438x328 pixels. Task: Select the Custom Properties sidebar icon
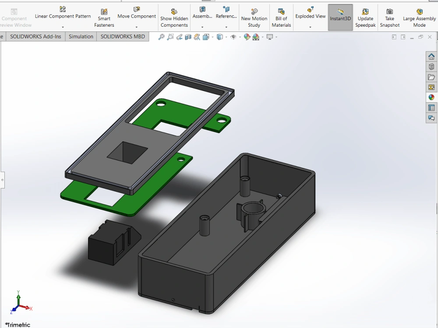(431, 108)
